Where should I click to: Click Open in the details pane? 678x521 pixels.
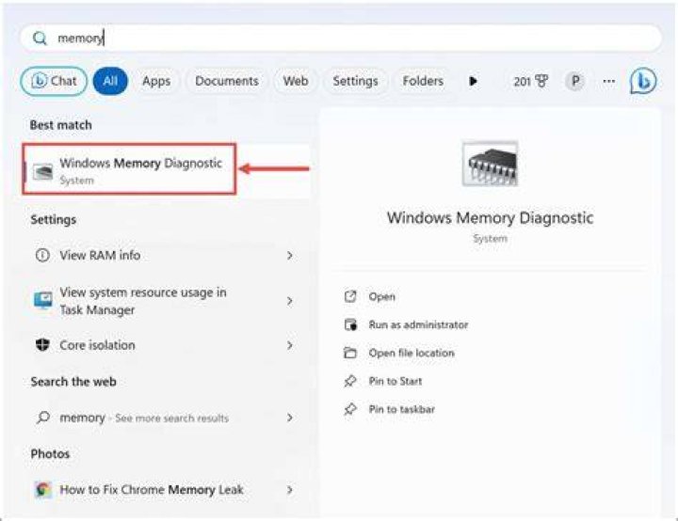click(381, 297)
